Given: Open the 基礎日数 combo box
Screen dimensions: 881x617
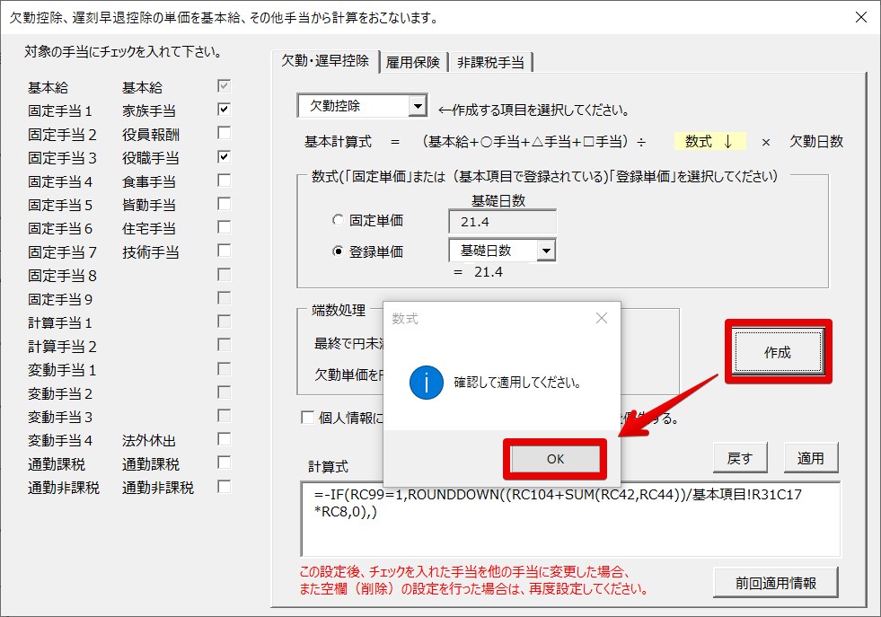Looking at the screenshot, I should (x=545, y=251).
